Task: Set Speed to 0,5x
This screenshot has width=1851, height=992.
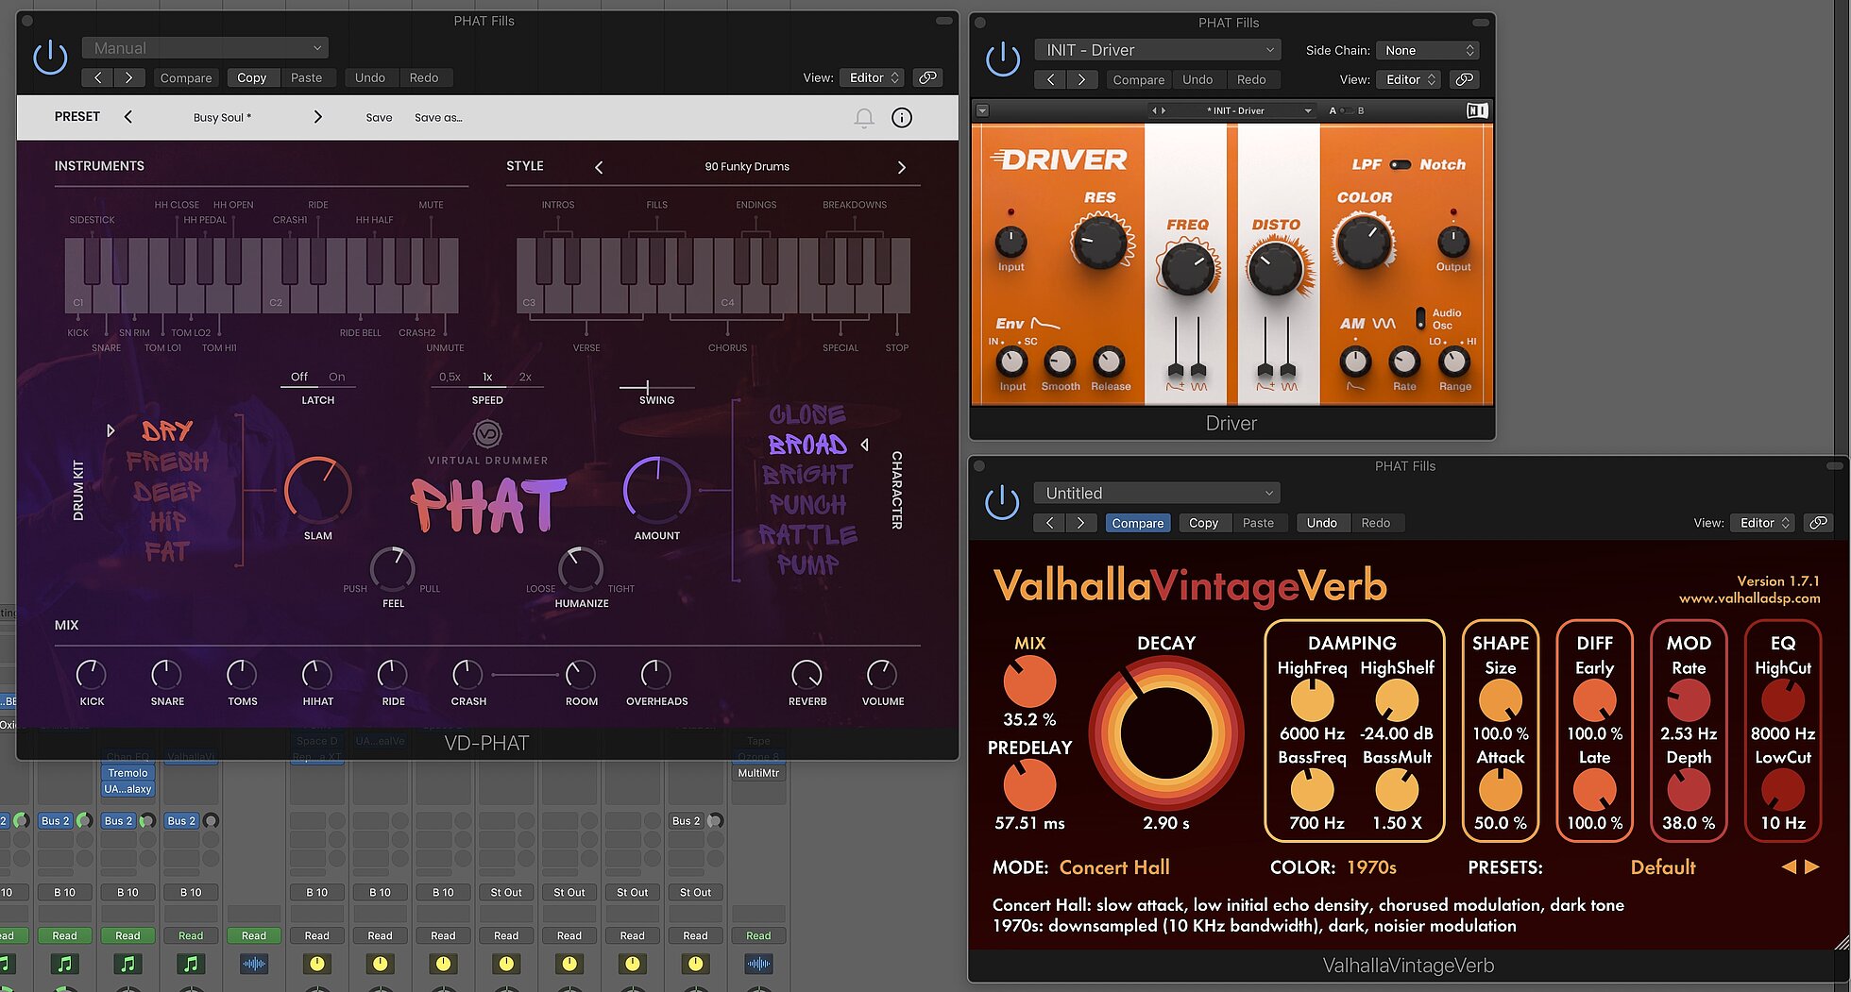Action: (450, 377)
